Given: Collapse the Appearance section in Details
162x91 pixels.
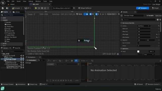Looking at the screenshot, I should pyautogui.click(x=121, y=49).
